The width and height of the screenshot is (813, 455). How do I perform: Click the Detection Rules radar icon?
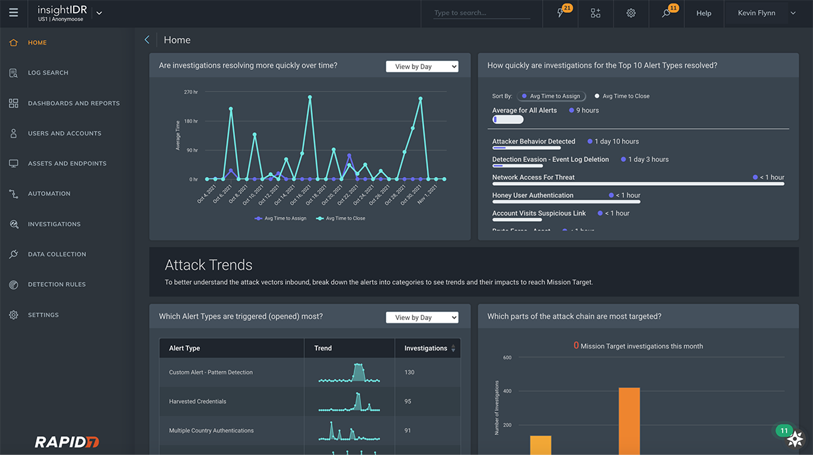point(14,285)
